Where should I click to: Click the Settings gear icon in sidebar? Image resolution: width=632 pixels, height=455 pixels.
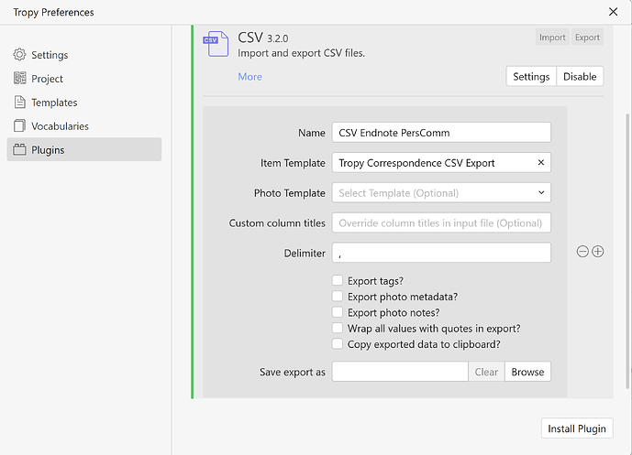19,55
